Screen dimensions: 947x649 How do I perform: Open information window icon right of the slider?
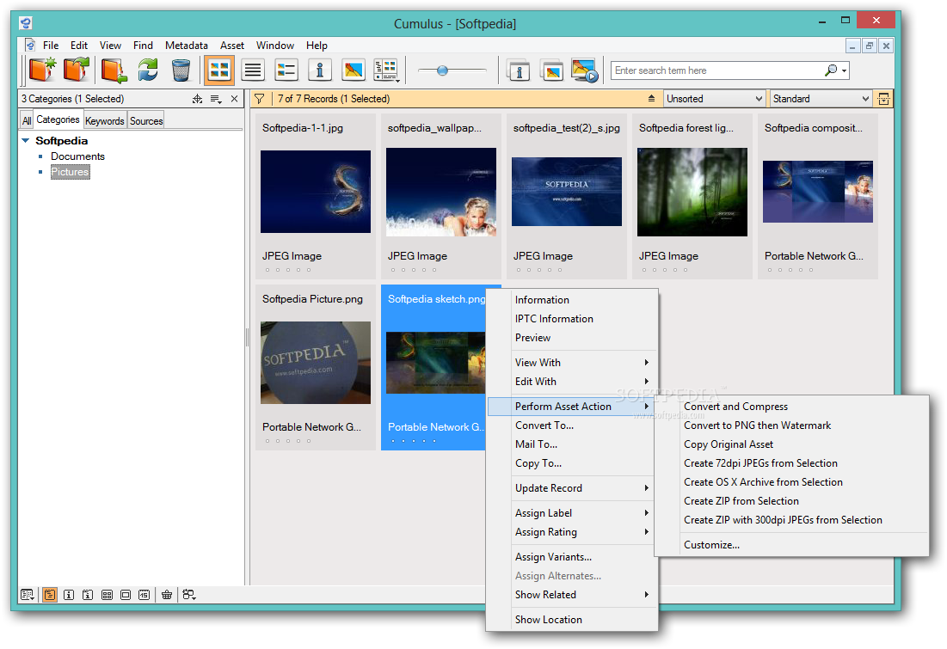[x=518, y=70]
